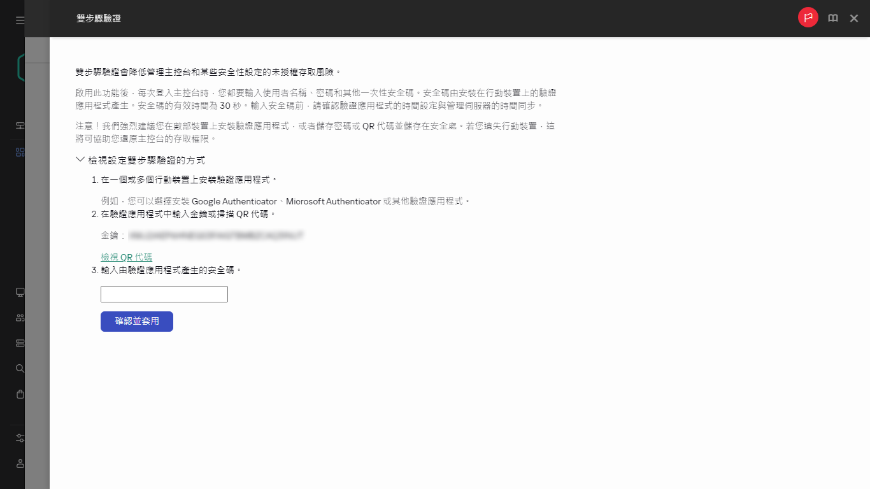The width and height of the screenshot is (870, 489).
Task: Open the Monitoring & Reporting sidebar icon
Action: coord(20,125)
